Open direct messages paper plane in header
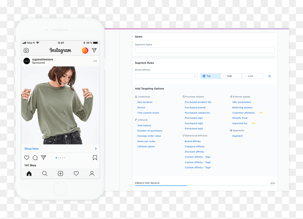The width and height of the screenshot is (303, 219). (x=94, y=50)
